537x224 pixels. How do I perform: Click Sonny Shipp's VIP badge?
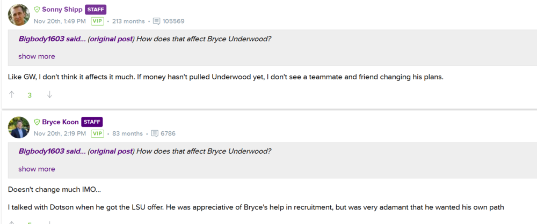point(97,21)
